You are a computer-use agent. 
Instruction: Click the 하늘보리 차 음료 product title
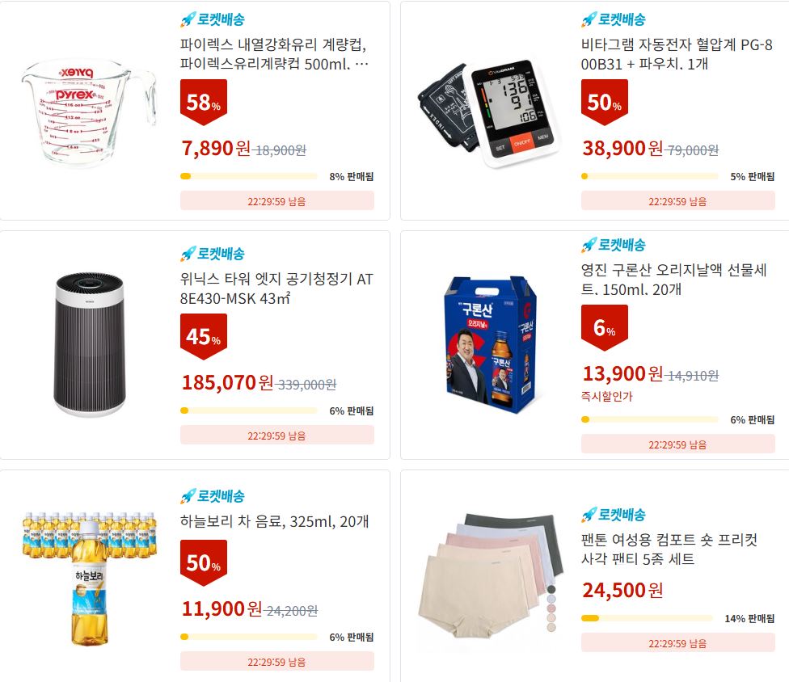click(274, 521)
